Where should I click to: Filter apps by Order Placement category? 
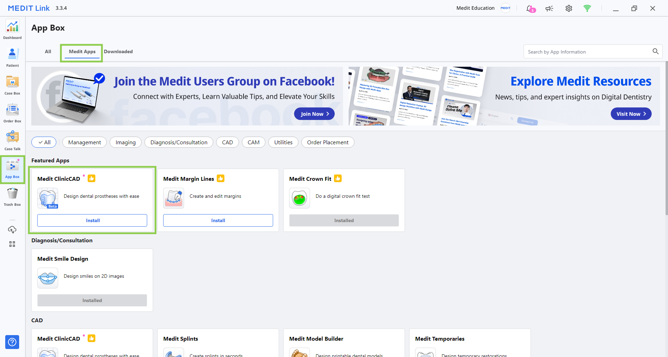[328, 142]
